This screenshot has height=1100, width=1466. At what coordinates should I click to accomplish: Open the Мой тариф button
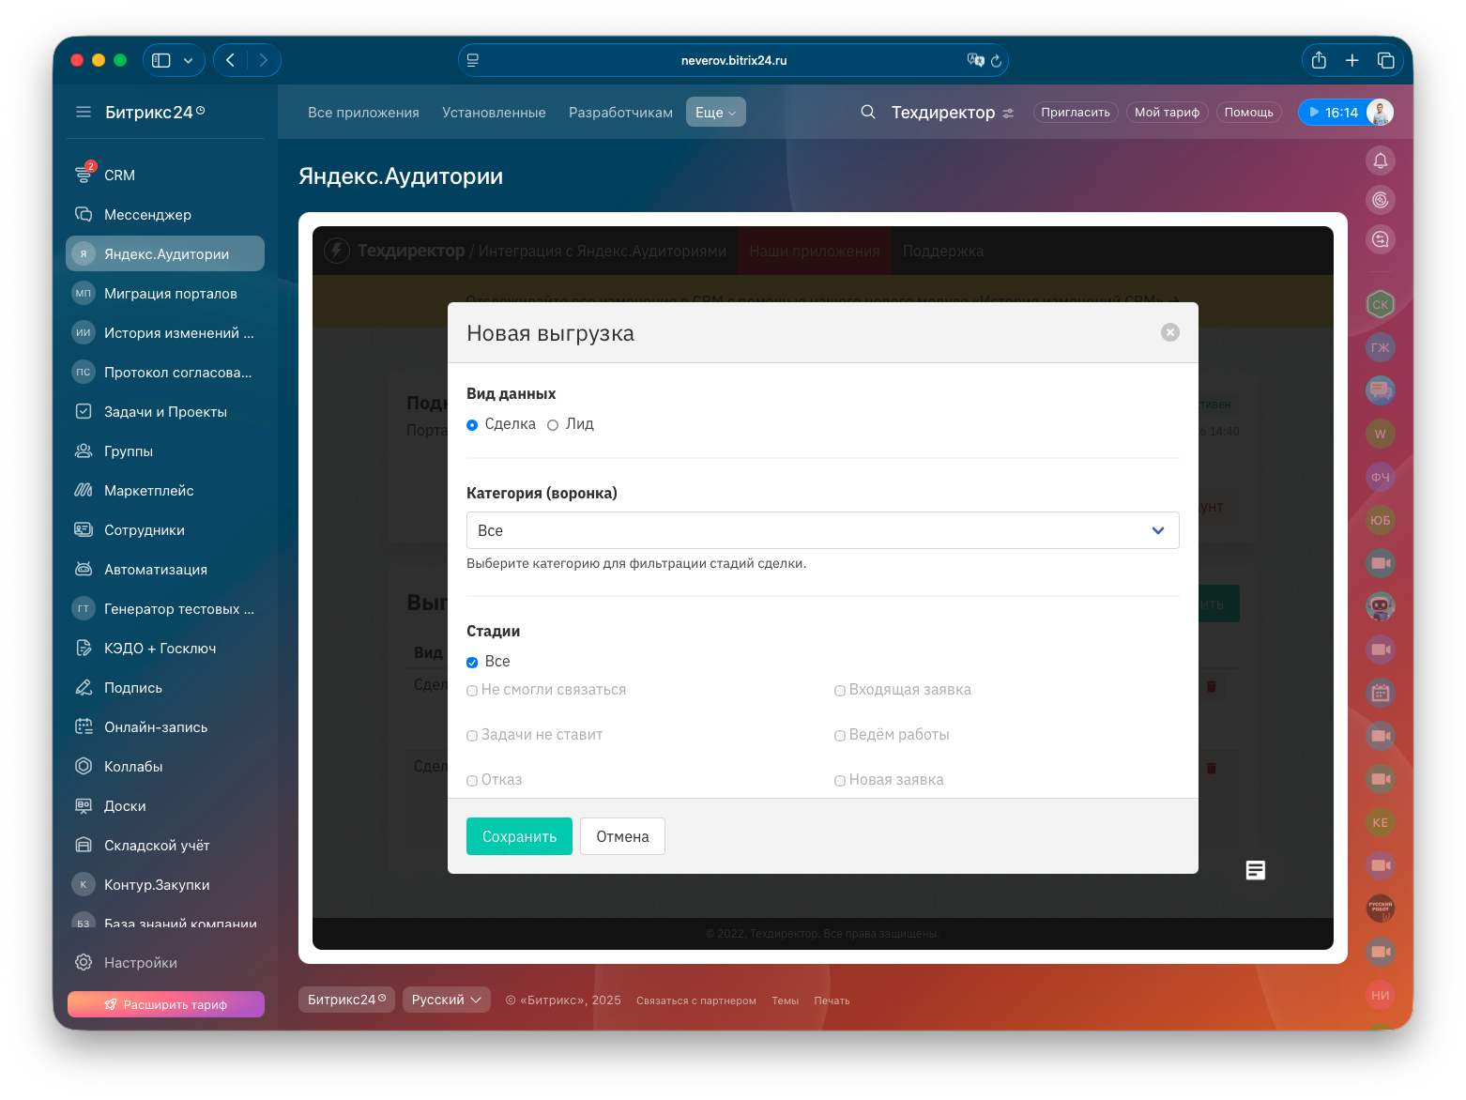[x=1167, y=112]
